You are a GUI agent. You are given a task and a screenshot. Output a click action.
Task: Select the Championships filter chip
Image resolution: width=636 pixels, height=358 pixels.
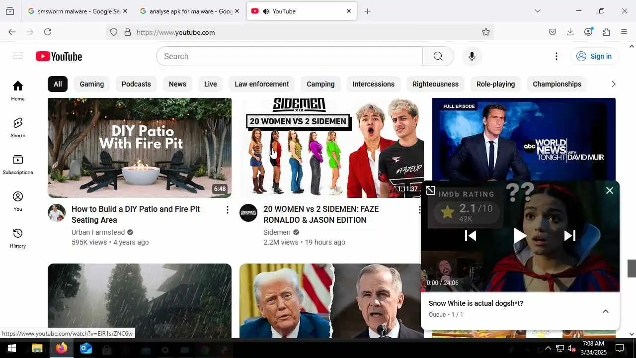(557, 84)
